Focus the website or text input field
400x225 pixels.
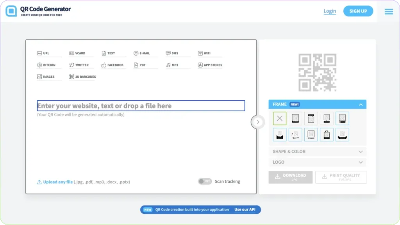(x=141, y=106)
